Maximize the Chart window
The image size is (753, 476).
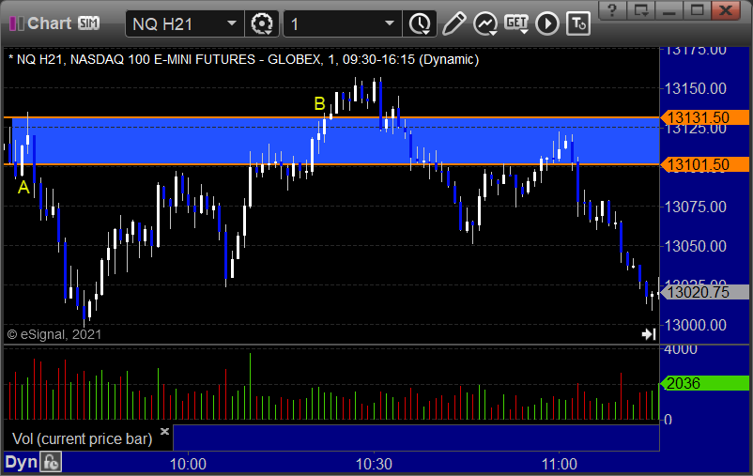pyautogui.click(x=698, y=9)
